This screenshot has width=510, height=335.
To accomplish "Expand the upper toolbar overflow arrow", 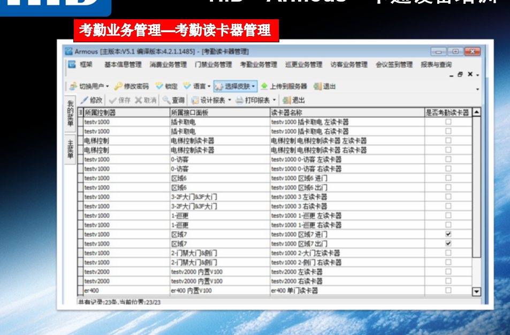I will (x=477, y=89).
